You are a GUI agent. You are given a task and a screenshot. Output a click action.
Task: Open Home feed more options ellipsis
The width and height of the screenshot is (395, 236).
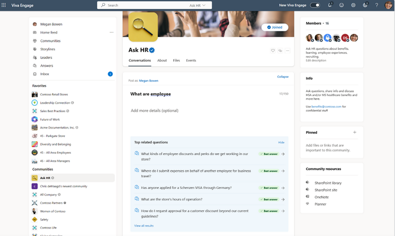coord(112,32)
